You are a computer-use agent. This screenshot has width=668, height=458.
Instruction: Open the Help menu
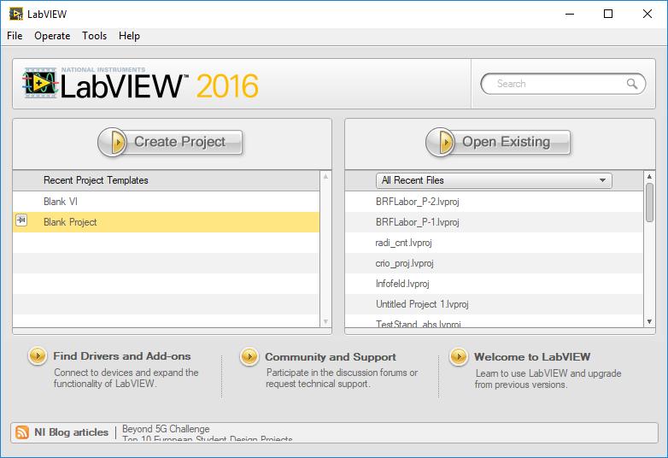tap(129, 36)
